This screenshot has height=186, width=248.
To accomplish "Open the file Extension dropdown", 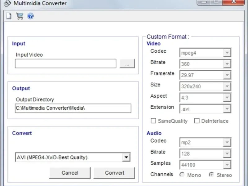I will (227, 109).
